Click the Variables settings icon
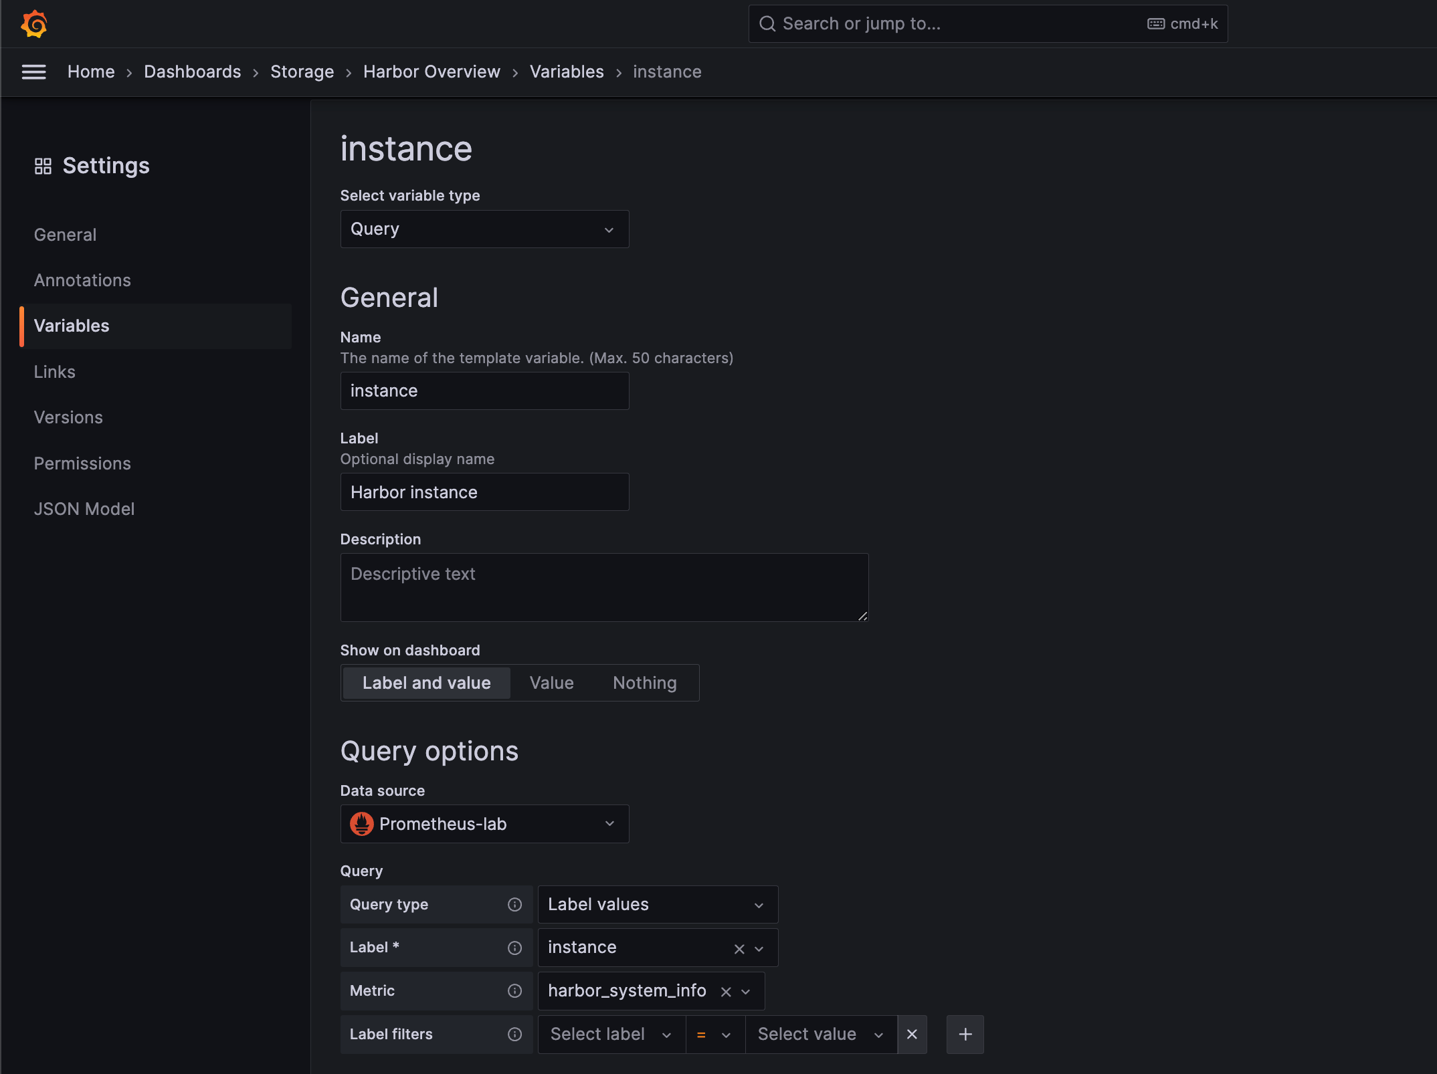 (x=71, y=326)
